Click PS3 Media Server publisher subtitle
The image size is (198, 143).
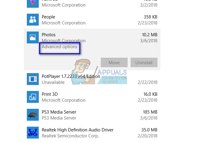point(59,118)
